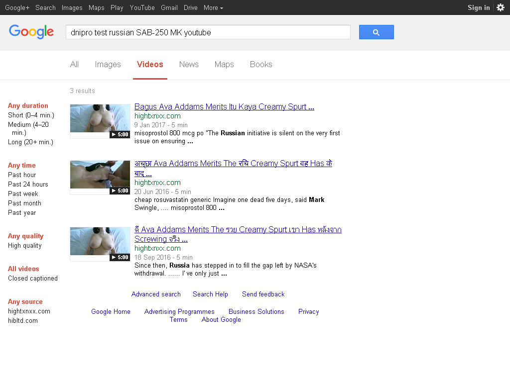Click the '20 Jun 2016 - 5 min' text
Screen dimensions: 510x382
pos(163,191)
